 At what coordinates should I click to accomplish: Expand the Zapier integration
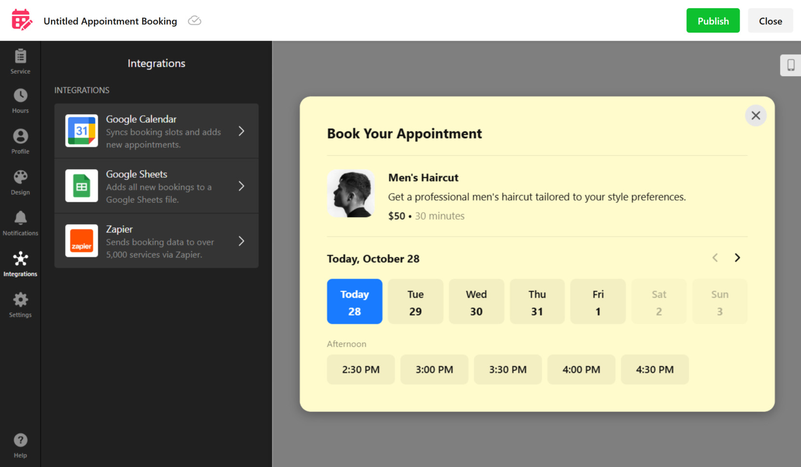(x=156, y=241)
